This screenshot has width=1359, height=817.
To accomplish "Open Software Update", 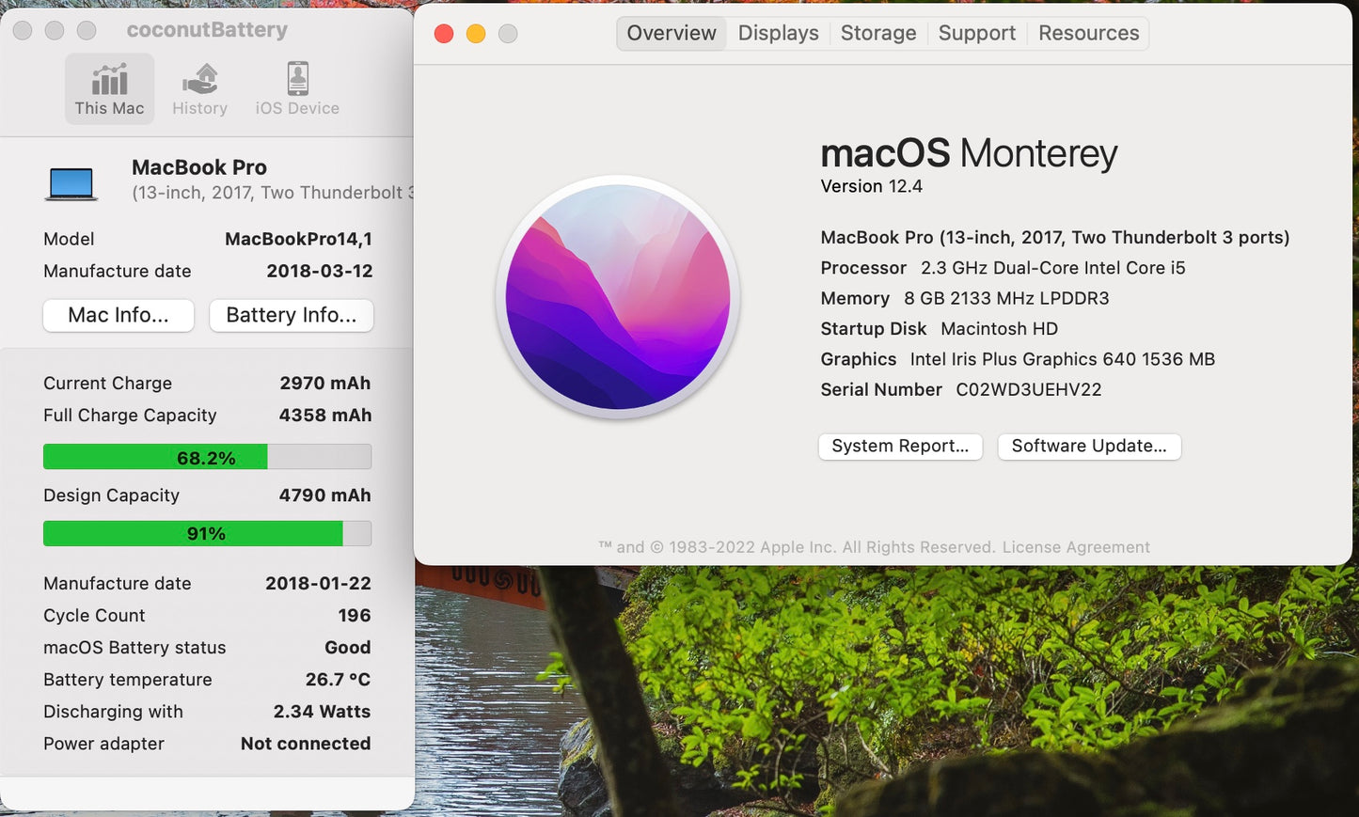I will [x=1088, y=446].
